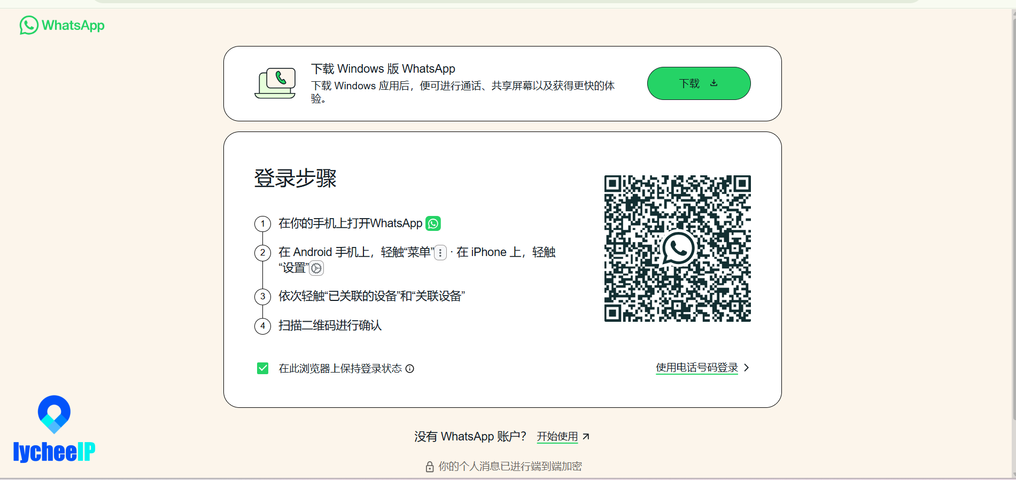This screenshot has height=480, width=1016.
Task: Click the green WhatsApp icon in step 1
Action: (x=433, y=223)
